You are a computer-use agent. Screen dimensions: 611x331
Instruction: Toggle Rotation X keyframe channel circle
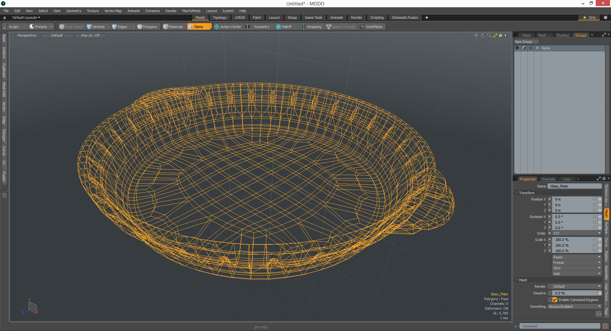click(x=550, y=217)
